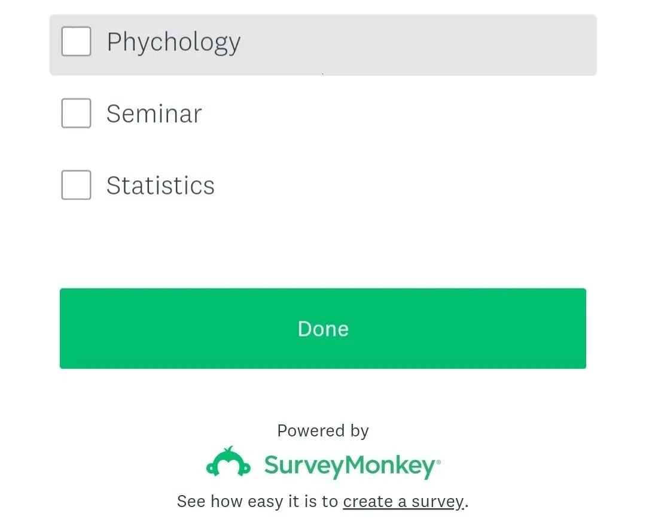Click the gray highlighted Phychology row background
The width and height of the screenshot is (646, 525).
(x=419, y=45)
